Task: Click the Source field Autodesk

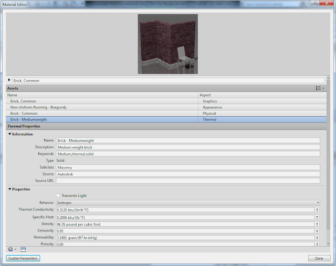Action: pyautogui.click(x=188, y=174)
